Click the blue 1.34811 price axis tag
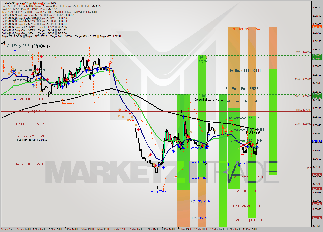Image resolution: width=323 pixels, height=232 pixels. coord(317,141)
